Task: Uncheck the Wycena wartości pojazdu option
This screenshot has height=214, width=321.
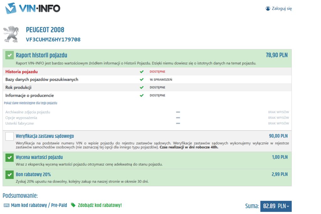Action: 9,158
